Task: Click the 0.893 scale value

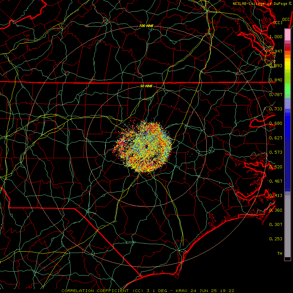Action: 276,65
